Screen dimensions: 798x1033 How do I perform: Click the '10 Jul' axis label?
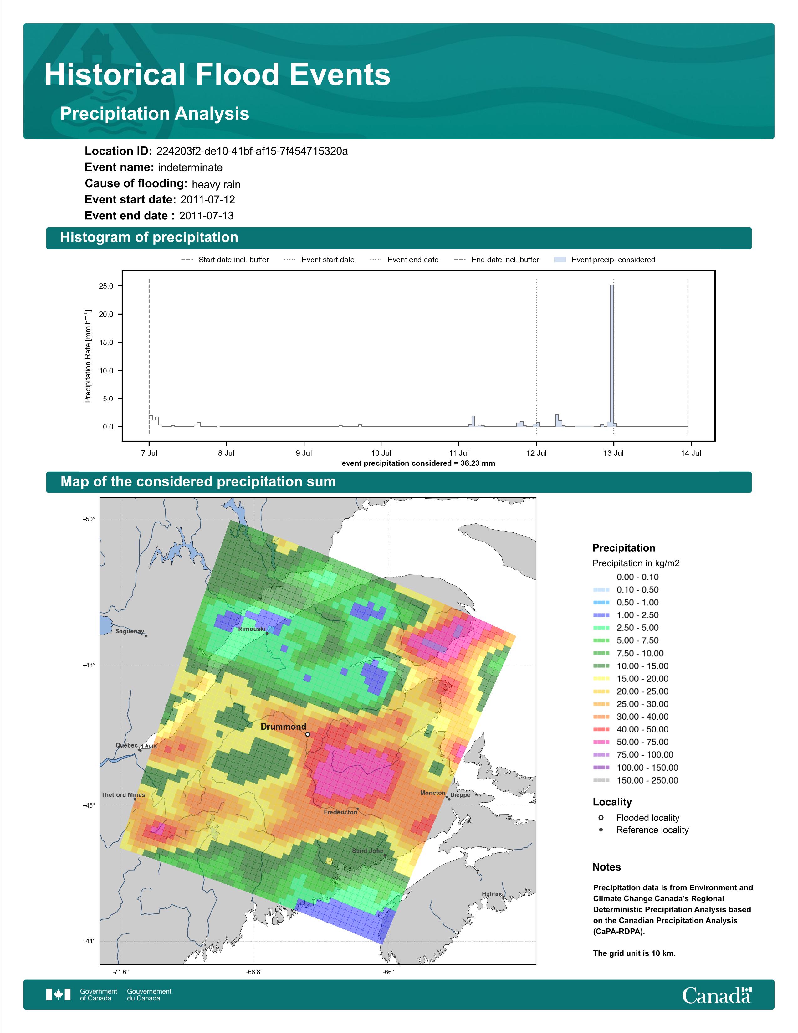pos(381,453)
